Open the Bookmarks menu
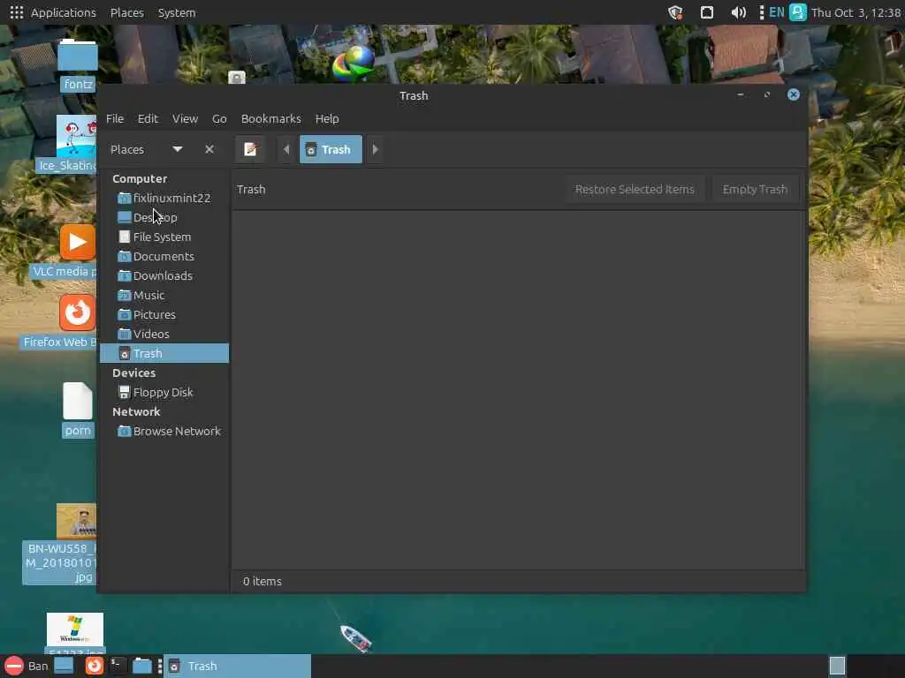The height and width of the screenshot is (678, 905). (270, 119)
